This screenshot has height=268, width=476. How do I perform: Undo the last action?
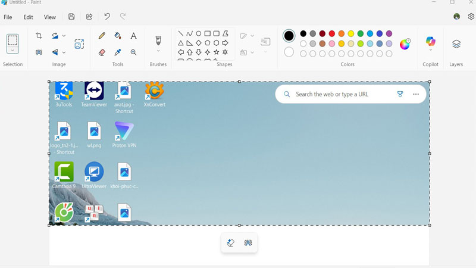[107, 17]
